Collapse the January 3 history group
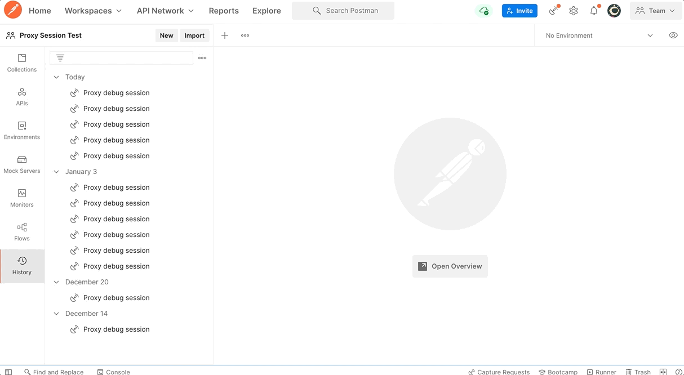Viewport: 684px width, 375px height. pos(56,172)
